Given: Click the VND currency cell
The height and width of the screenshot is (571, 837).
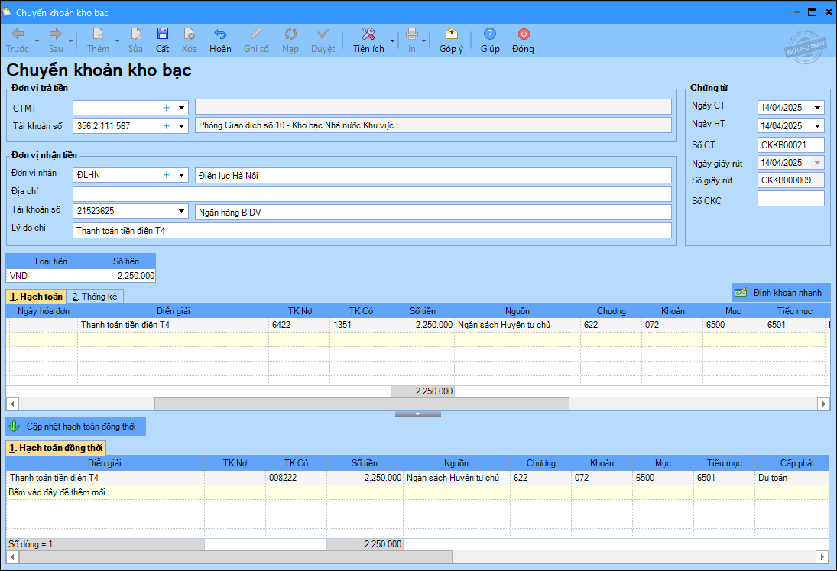Looking at the screenshot, I should click(51, 276).
